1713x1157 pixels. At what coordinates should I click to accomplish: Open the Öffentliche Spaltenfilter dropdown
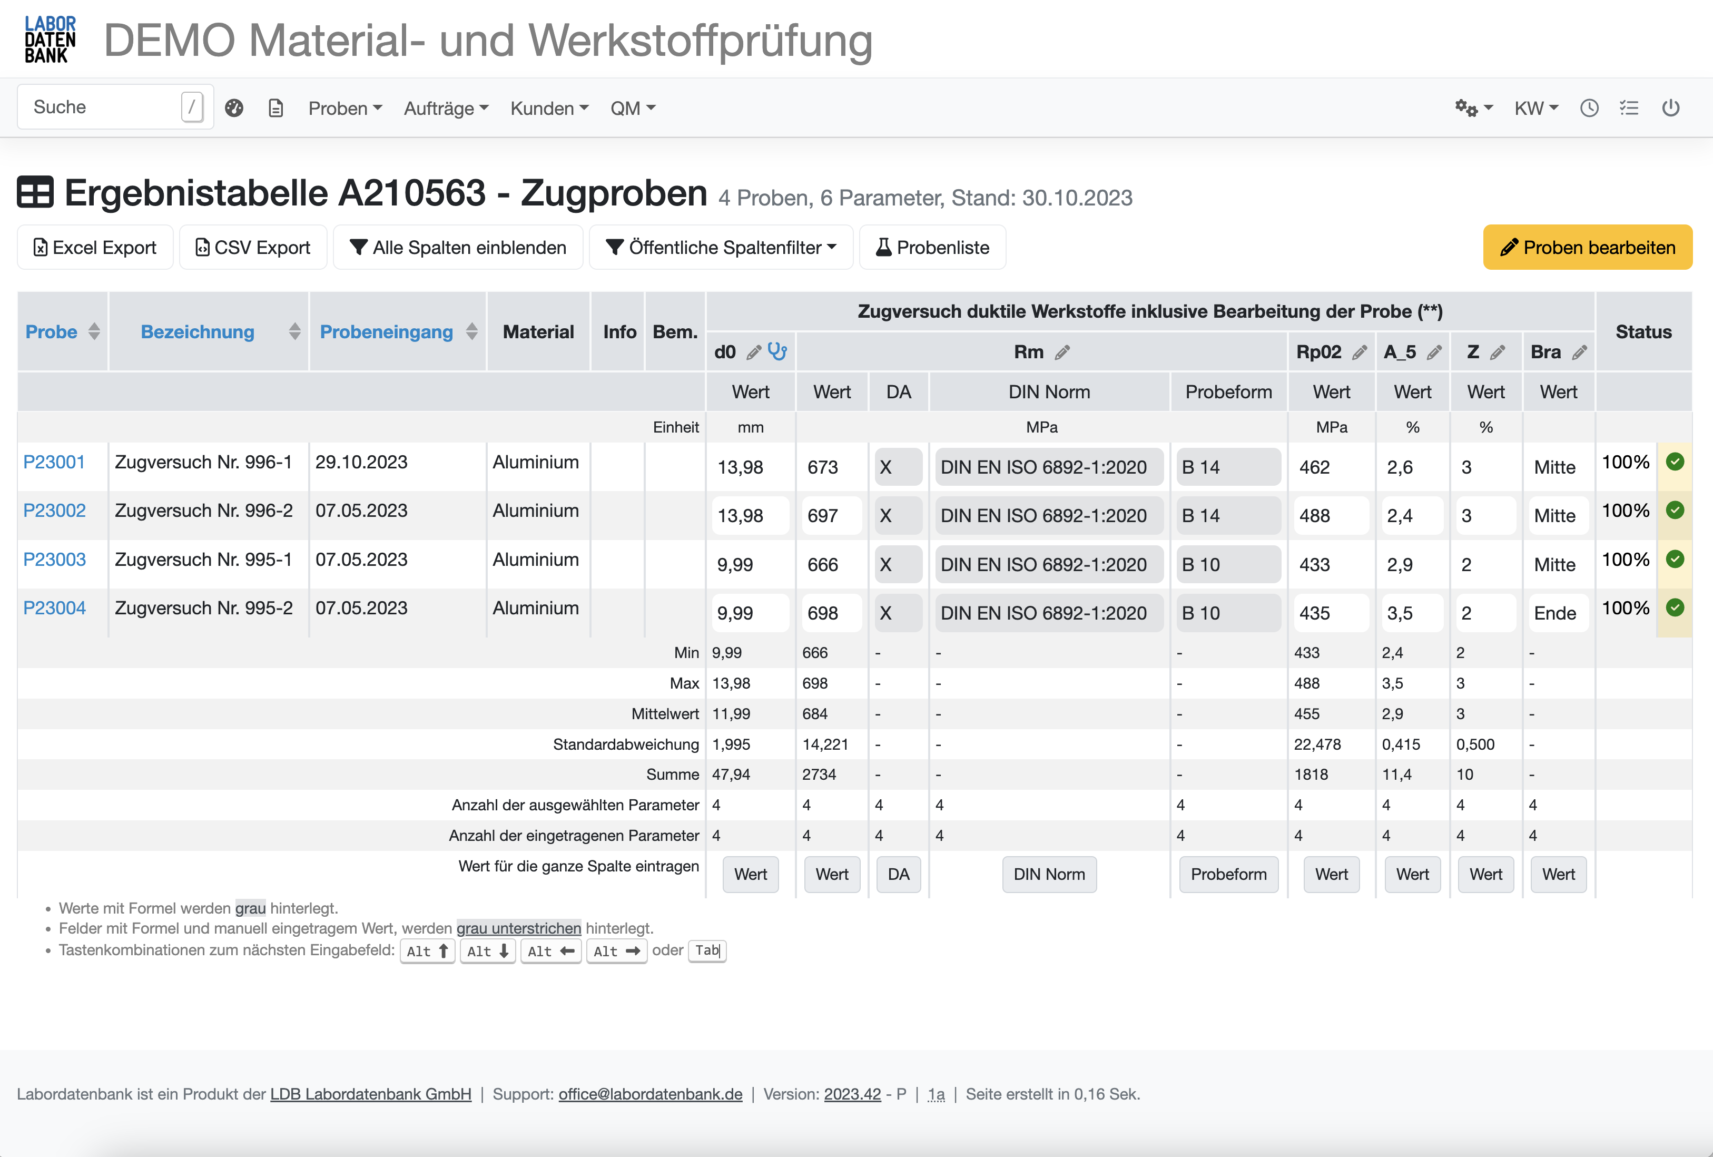point(720,247)
